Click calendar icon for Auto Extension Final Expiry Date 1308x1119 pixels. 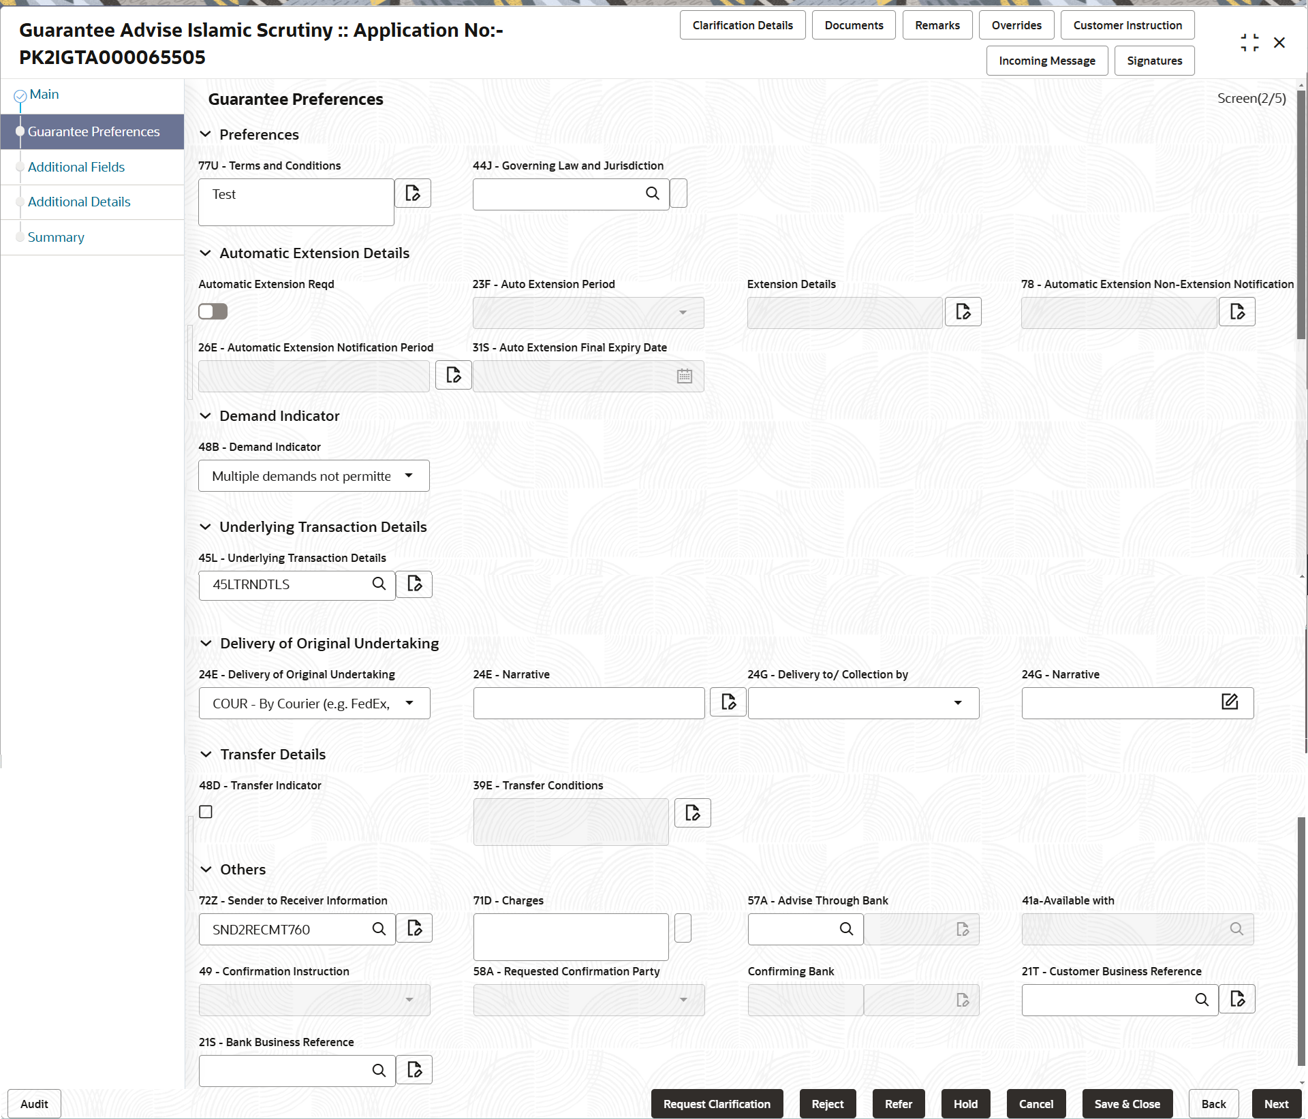click(x=685, y=376)
